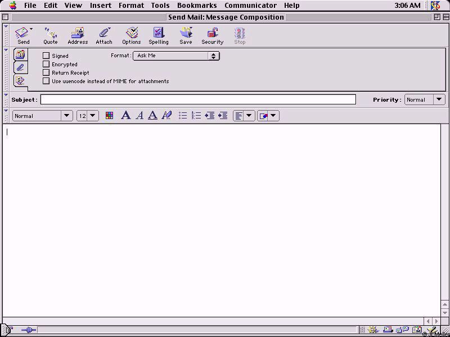The image size is (450, 337).
Task: Click the decrease indent icon
Action: pos(209,116)
